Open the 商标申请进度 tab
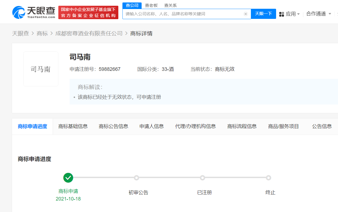This screenshot has width=338, height=212. click(32, 126)
